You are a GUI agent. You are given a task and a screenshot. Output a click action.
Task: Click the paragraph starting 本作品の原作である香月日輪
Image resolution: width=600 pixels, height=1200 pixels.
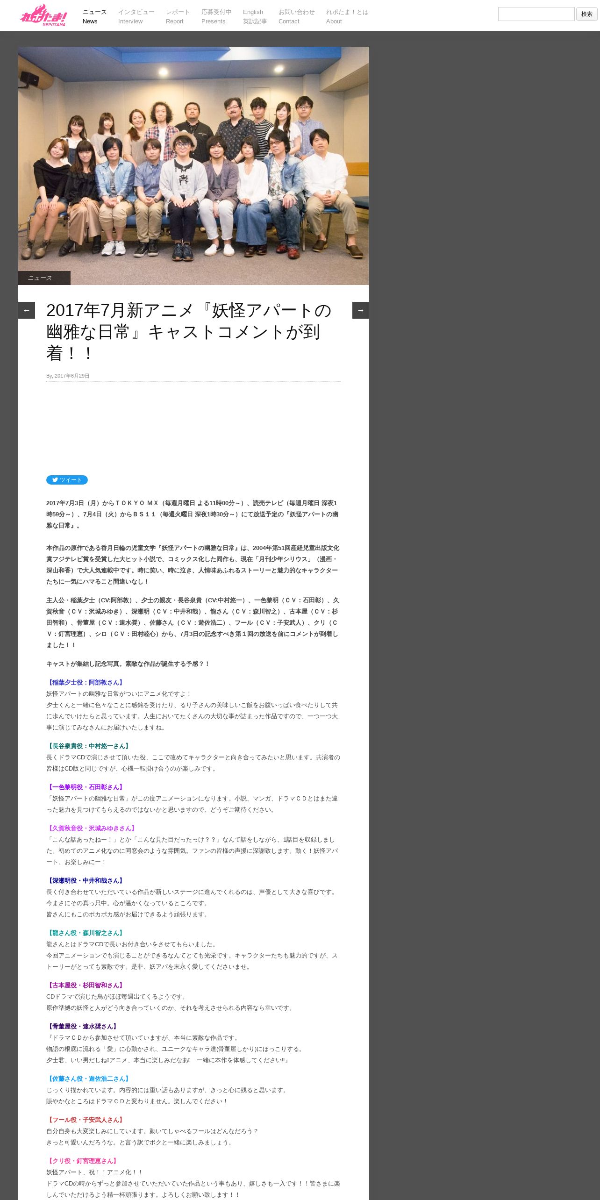pyautogui.click(x=193, y=565)
